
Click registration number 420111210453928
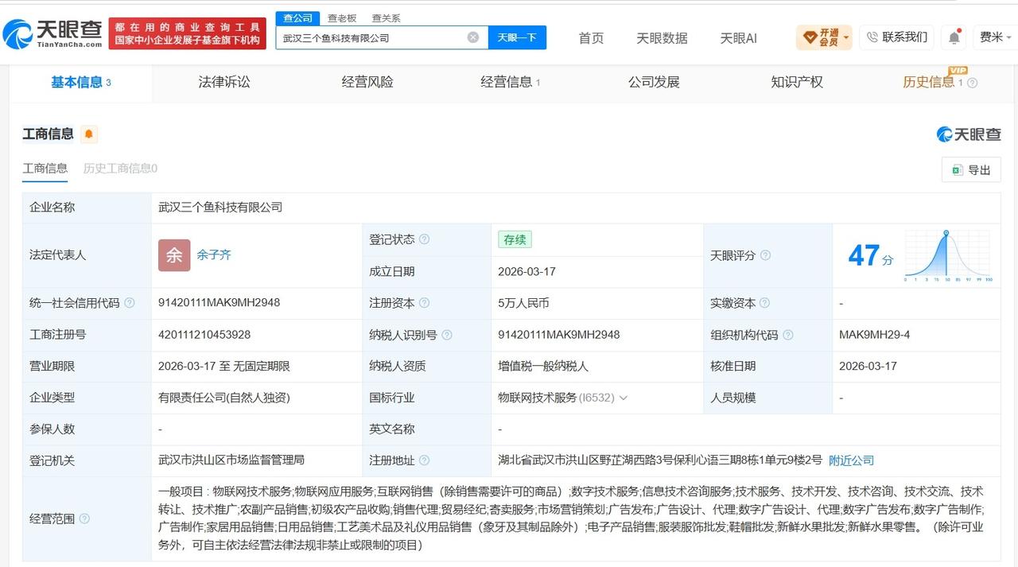[204, 335]
